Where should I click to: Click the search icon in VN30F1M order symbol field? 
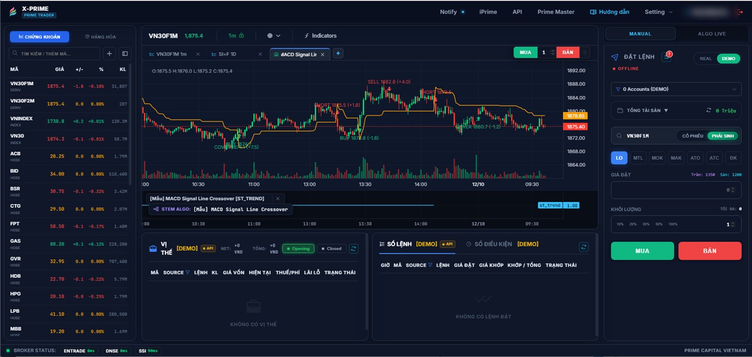click(620, 136)
